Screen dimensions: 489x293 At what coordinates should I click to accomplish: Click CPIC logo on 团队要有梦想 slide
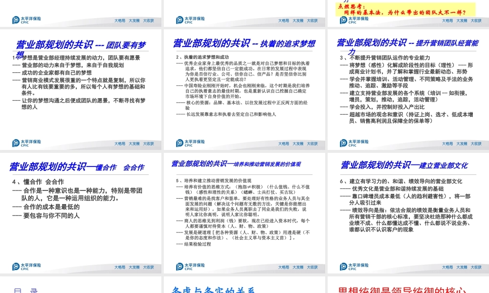pyautogui.click(x=26, y=143)
